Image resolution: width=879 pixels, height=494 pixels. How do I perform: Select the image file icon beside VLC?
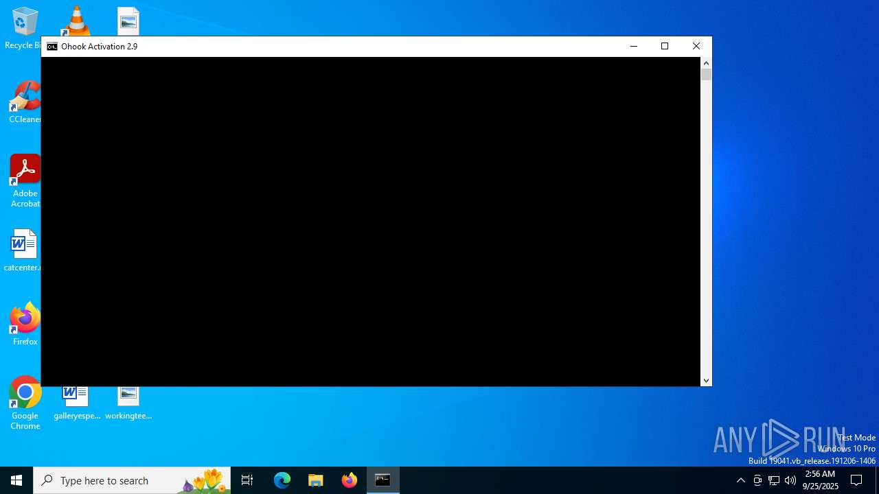click(128, 21)
